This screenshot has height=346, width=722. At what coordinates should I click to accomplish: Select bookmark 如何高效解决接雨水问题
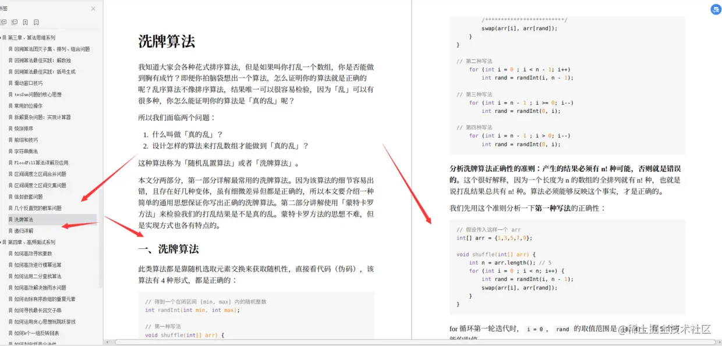click(x=40, y=287)
